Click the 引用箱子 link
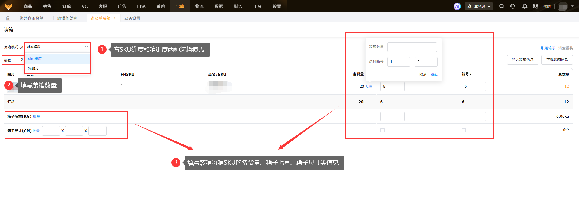579x203 pixels. (x=548, y=48)
